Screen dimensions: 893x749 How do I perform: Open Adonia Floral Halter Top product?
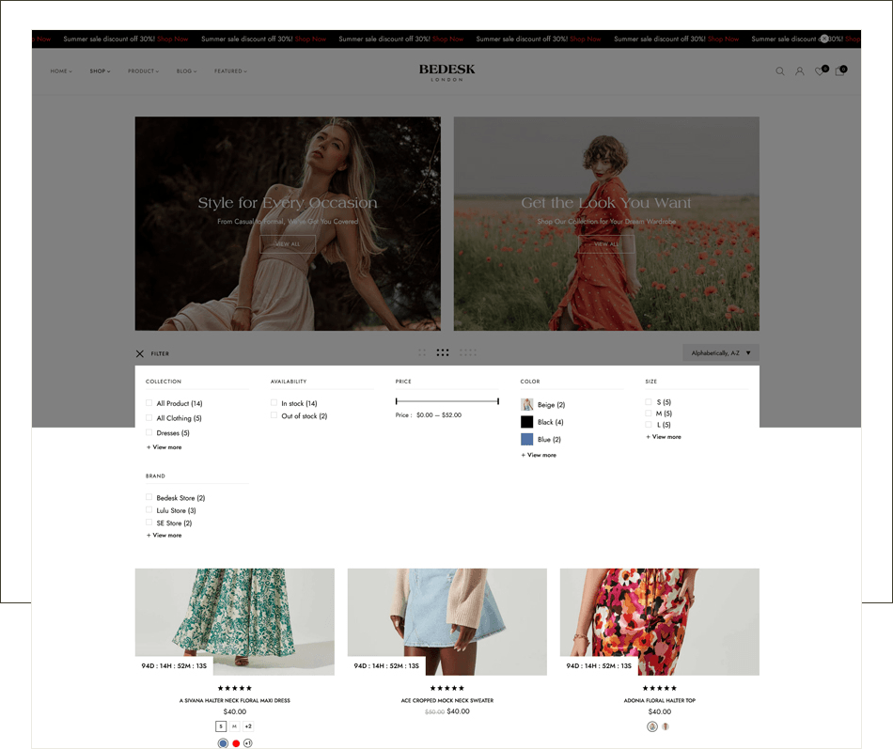click(x=660, y=700)
